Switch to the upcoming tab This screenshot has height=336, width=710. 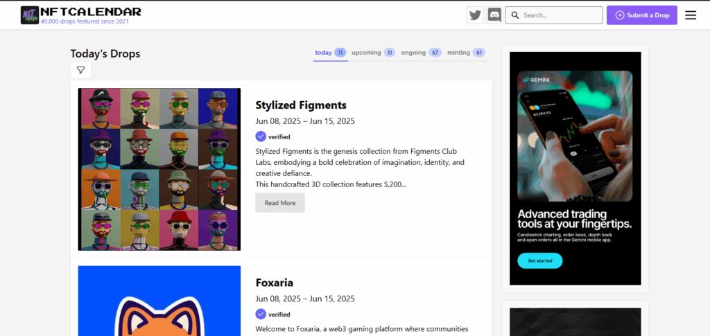point(373,53)
